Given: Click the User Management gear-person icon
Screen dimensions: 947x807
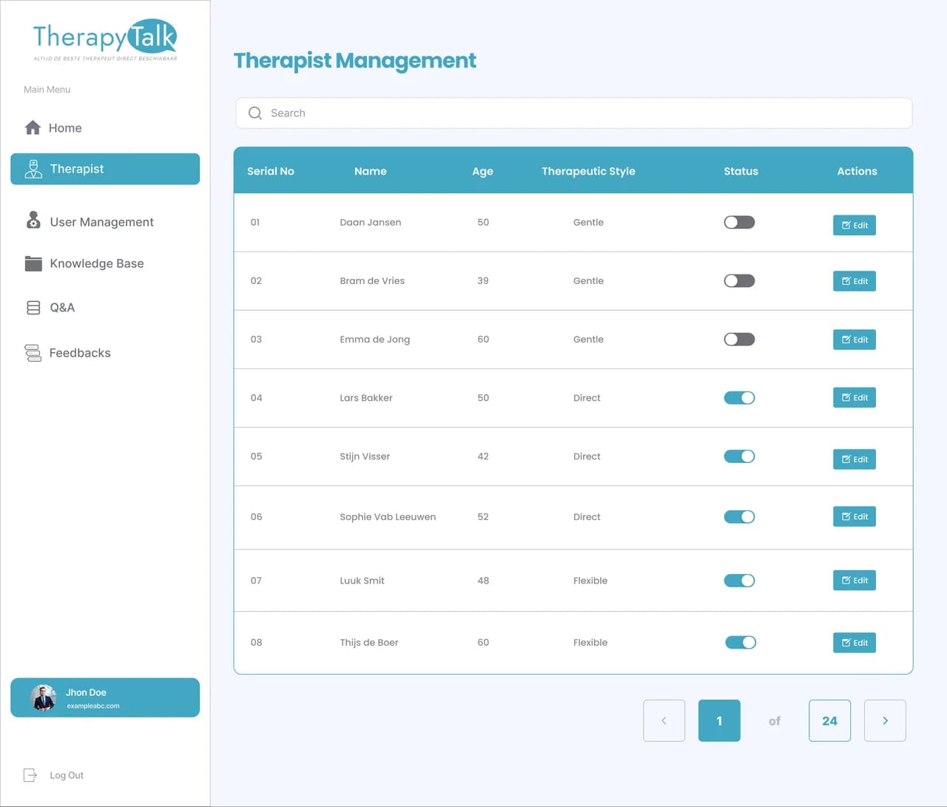Looking at the screenshot, I should pyautogui.click(x=33, y=220).
